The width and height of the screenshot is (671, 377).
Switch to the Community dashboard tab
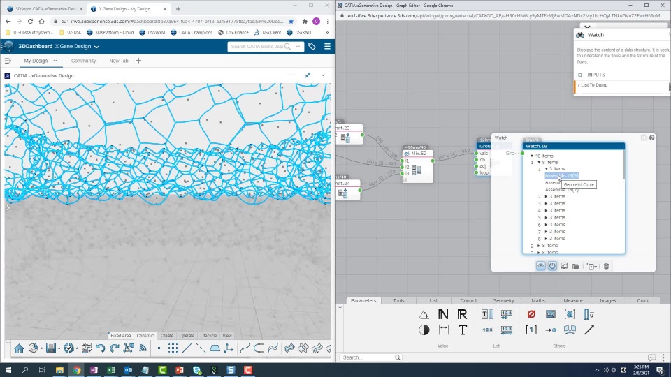83,61
